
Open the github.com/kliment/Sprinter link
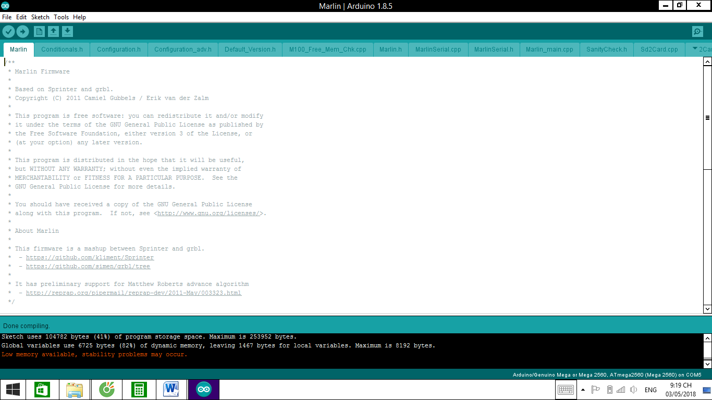point(90,258)
